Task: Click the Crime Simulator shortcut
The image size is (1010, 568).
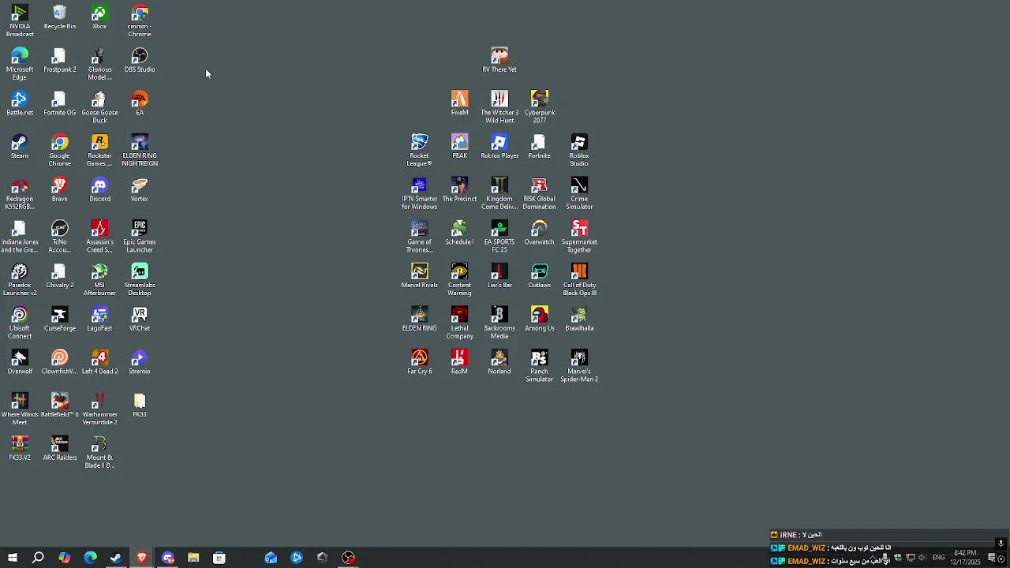Action: pyautogui.click(x=579, y=193)
